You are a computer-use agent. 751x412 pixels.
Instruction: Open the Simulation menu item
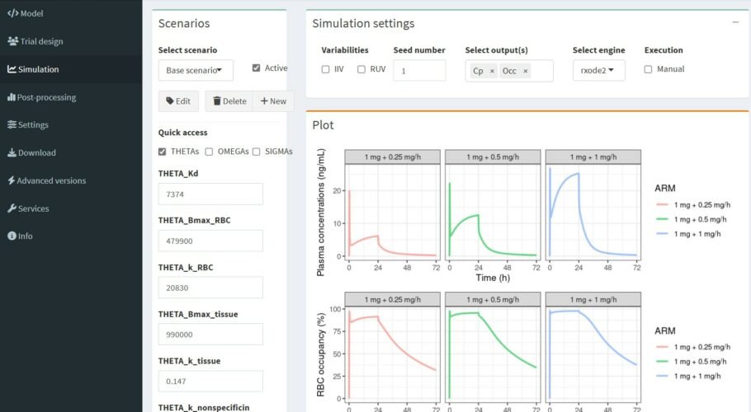click(38, 69)
